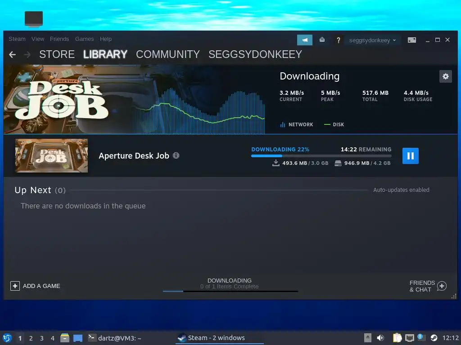Click the download progress bar for Desk Job
This screenshot has height=345, width=461.
point(321,156)
